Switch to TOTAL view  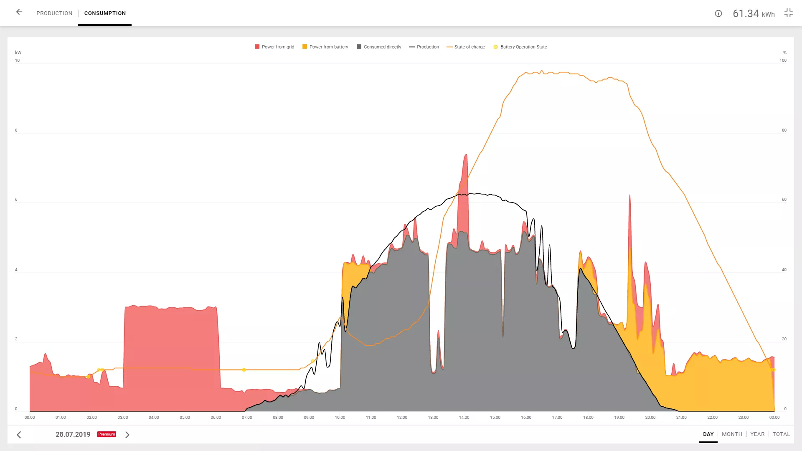[x=781, y=434]
